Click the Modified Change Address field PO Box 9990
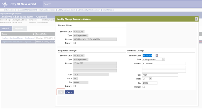The image size is (202, 109). [164, 63]
